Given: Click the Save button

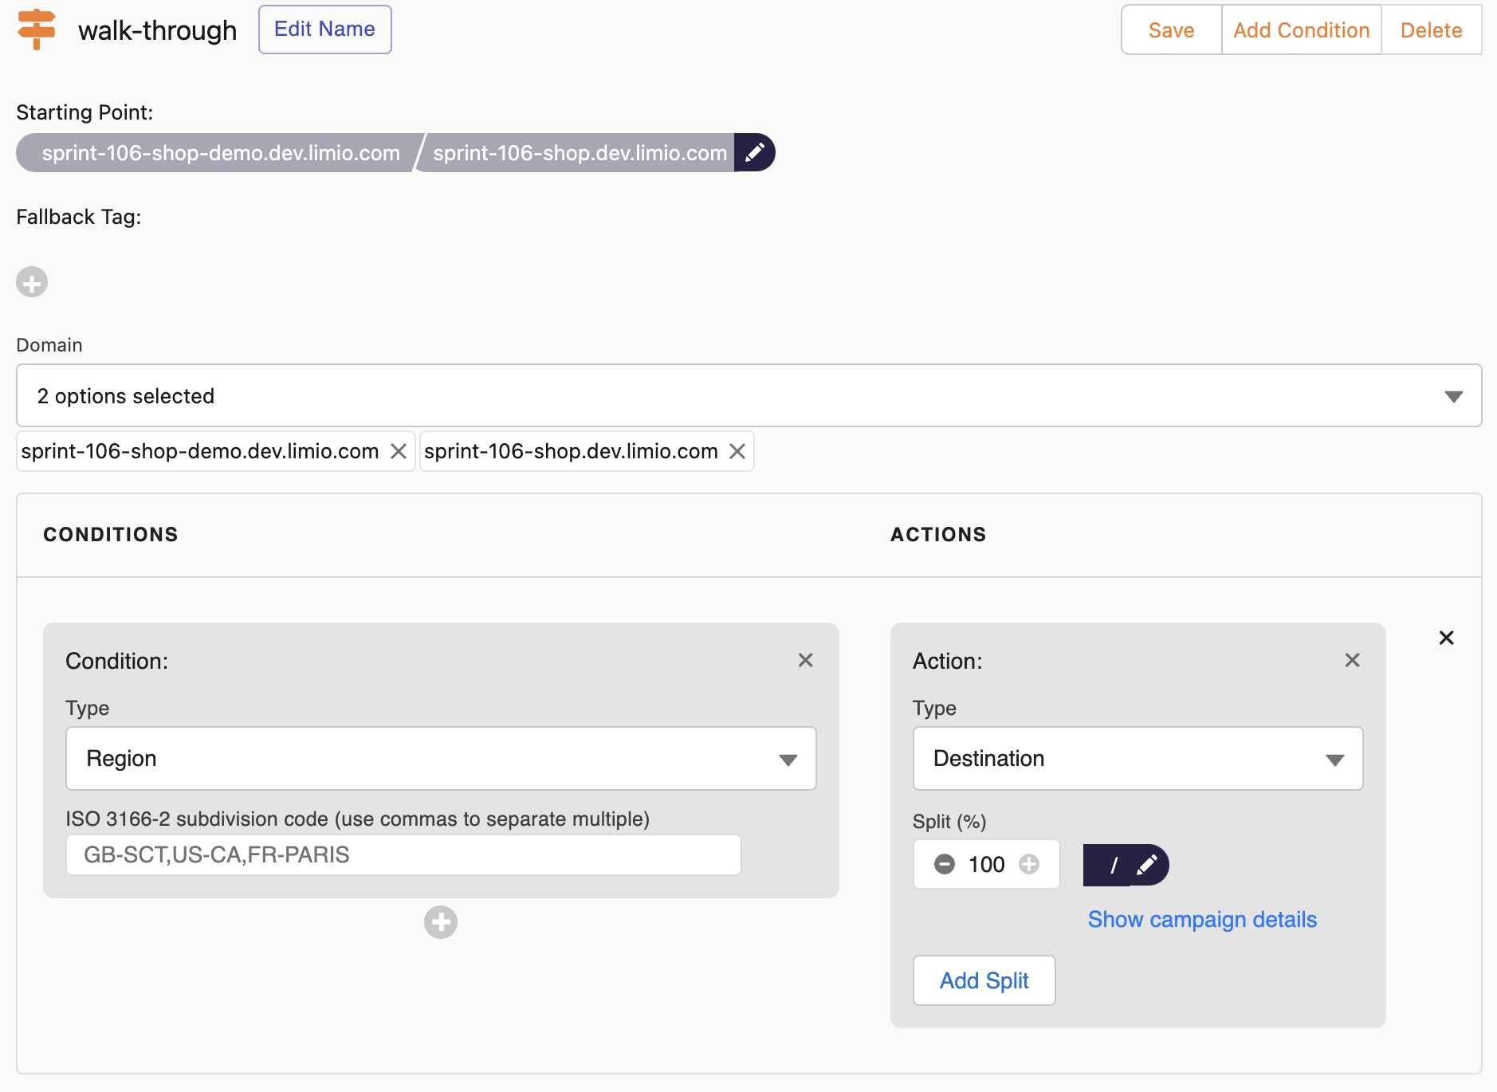Looking at the screenshot, I should tap(1170, 30).
